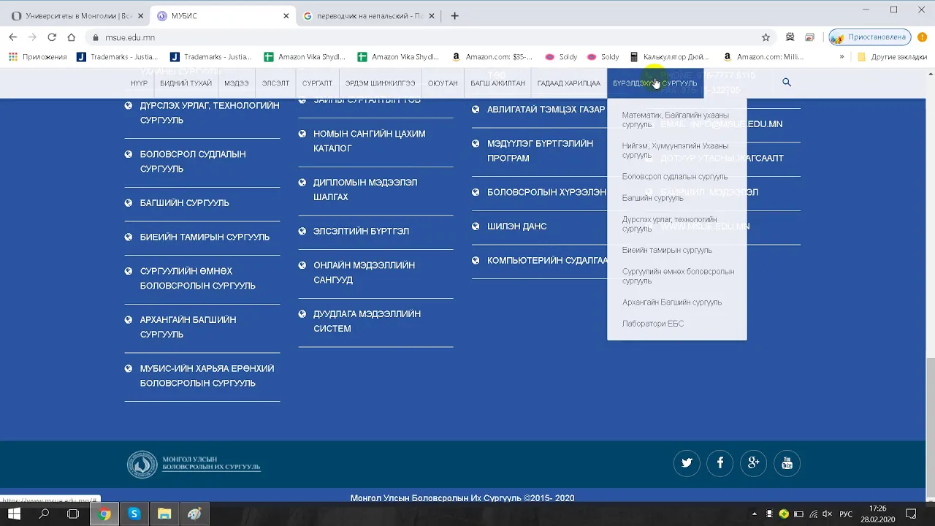Open the Windows notification center
Screen dimensions: 935x526
[911, 514]
